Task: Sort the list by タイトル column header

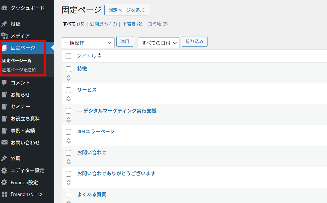Action: (x=86, y=56)
